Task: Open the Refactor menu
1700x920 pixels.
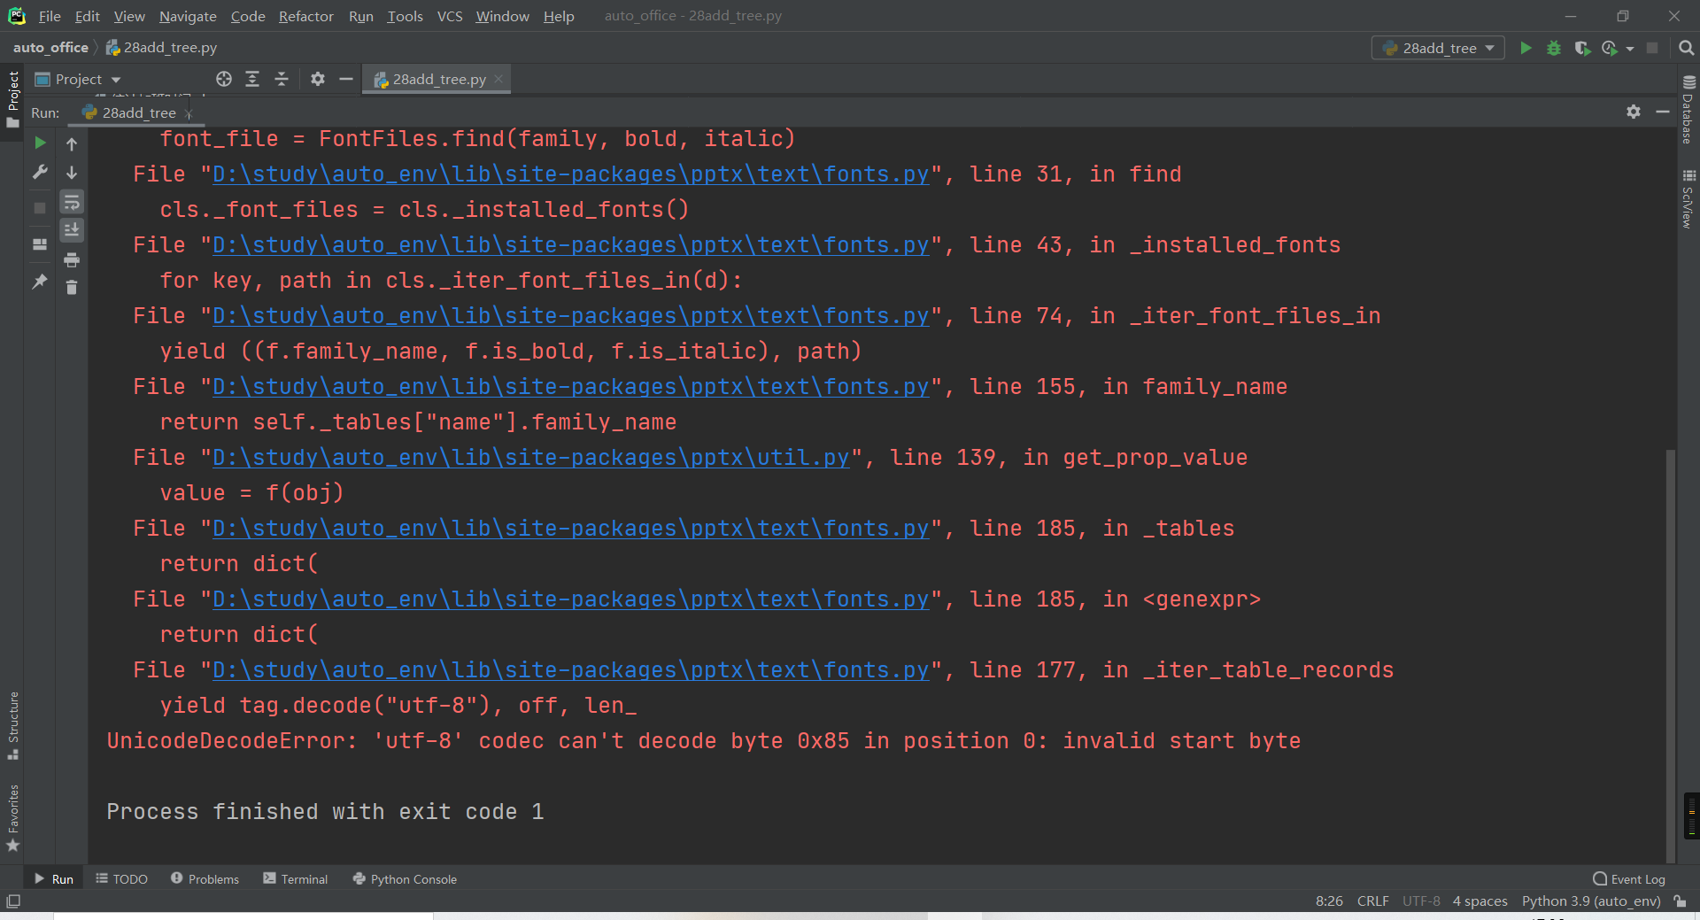Action: 306,16
